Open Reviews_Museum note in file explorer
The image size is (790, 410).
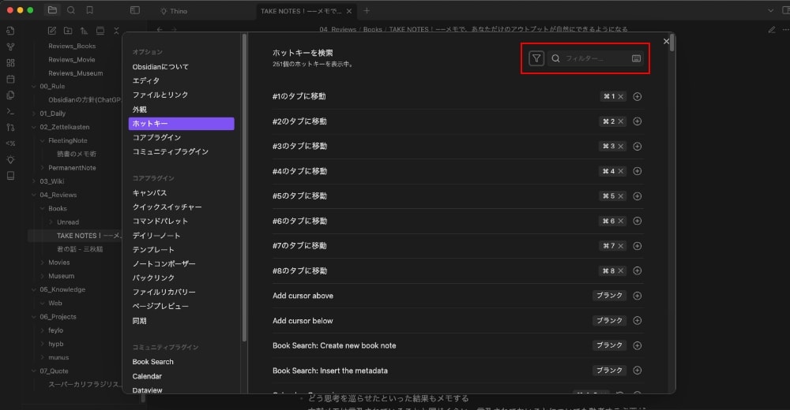tap(76, 73)
